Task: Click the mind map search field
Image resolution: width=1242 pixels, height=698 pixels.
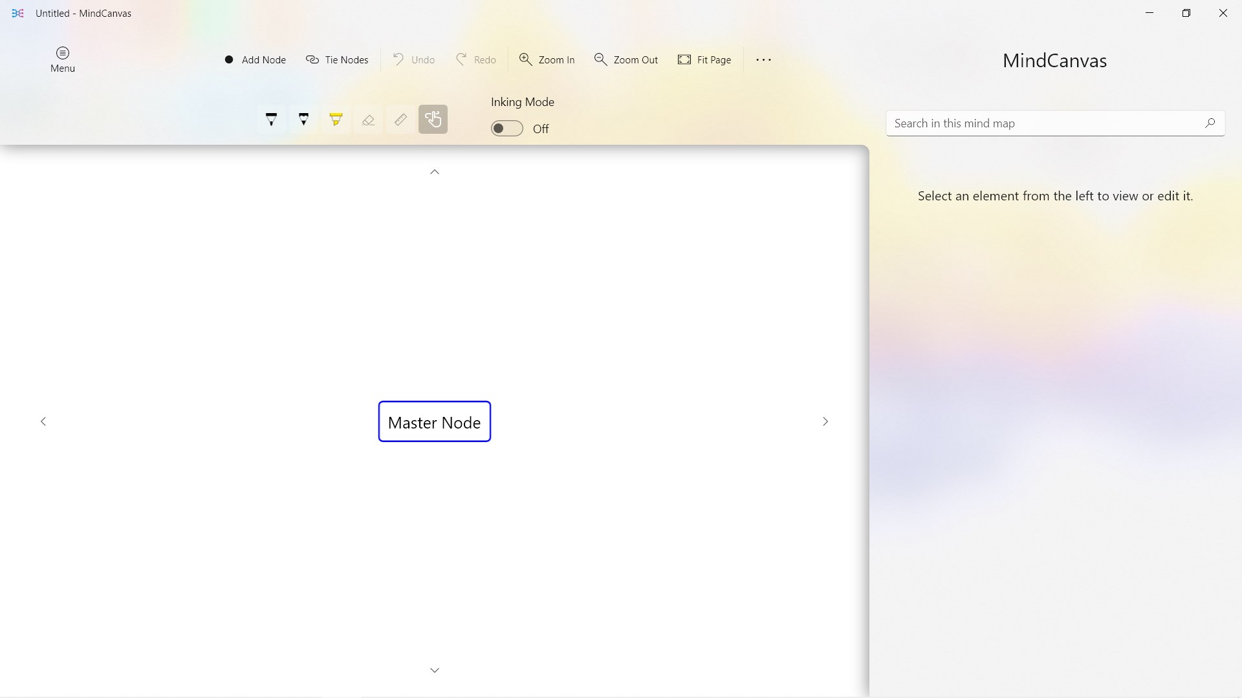Action: [1045, 123]
